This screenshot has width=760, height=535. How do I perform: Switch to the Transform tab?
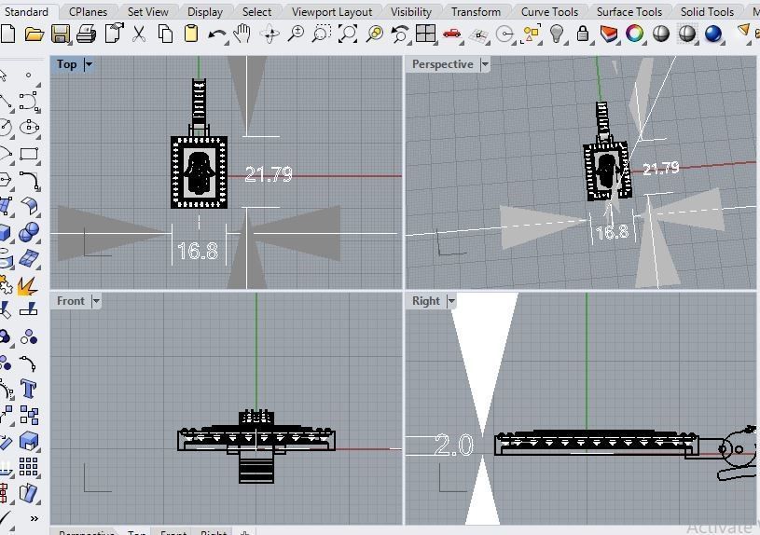[476, 11]
